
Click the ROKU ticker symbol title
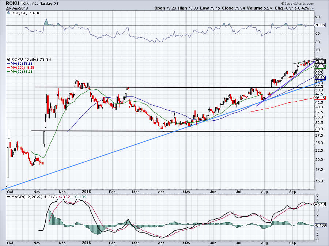point(12,3)
